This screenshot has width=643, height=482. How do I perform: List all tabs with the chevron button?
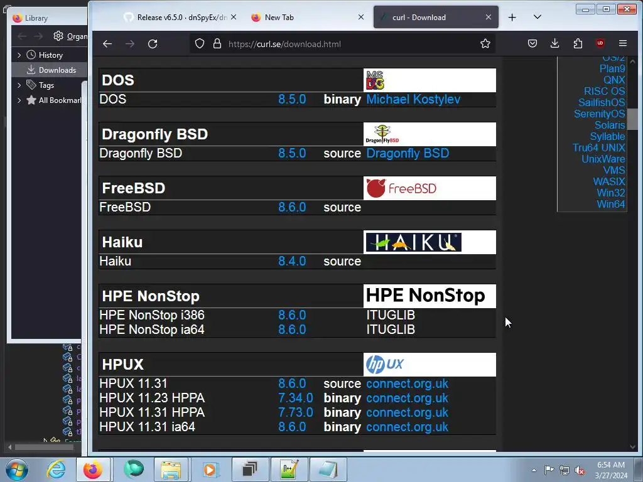tap(538, 17)
